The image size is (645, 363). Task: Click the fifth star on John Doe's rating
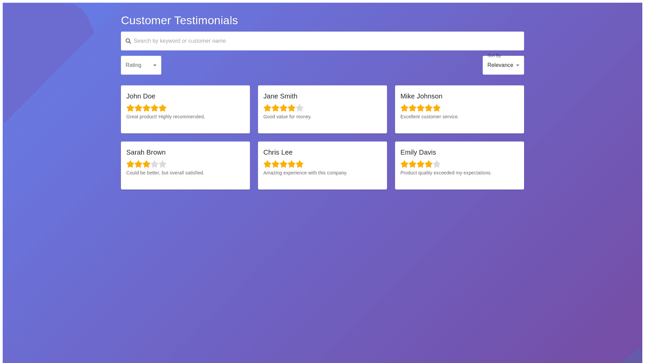tap(163, 108)
